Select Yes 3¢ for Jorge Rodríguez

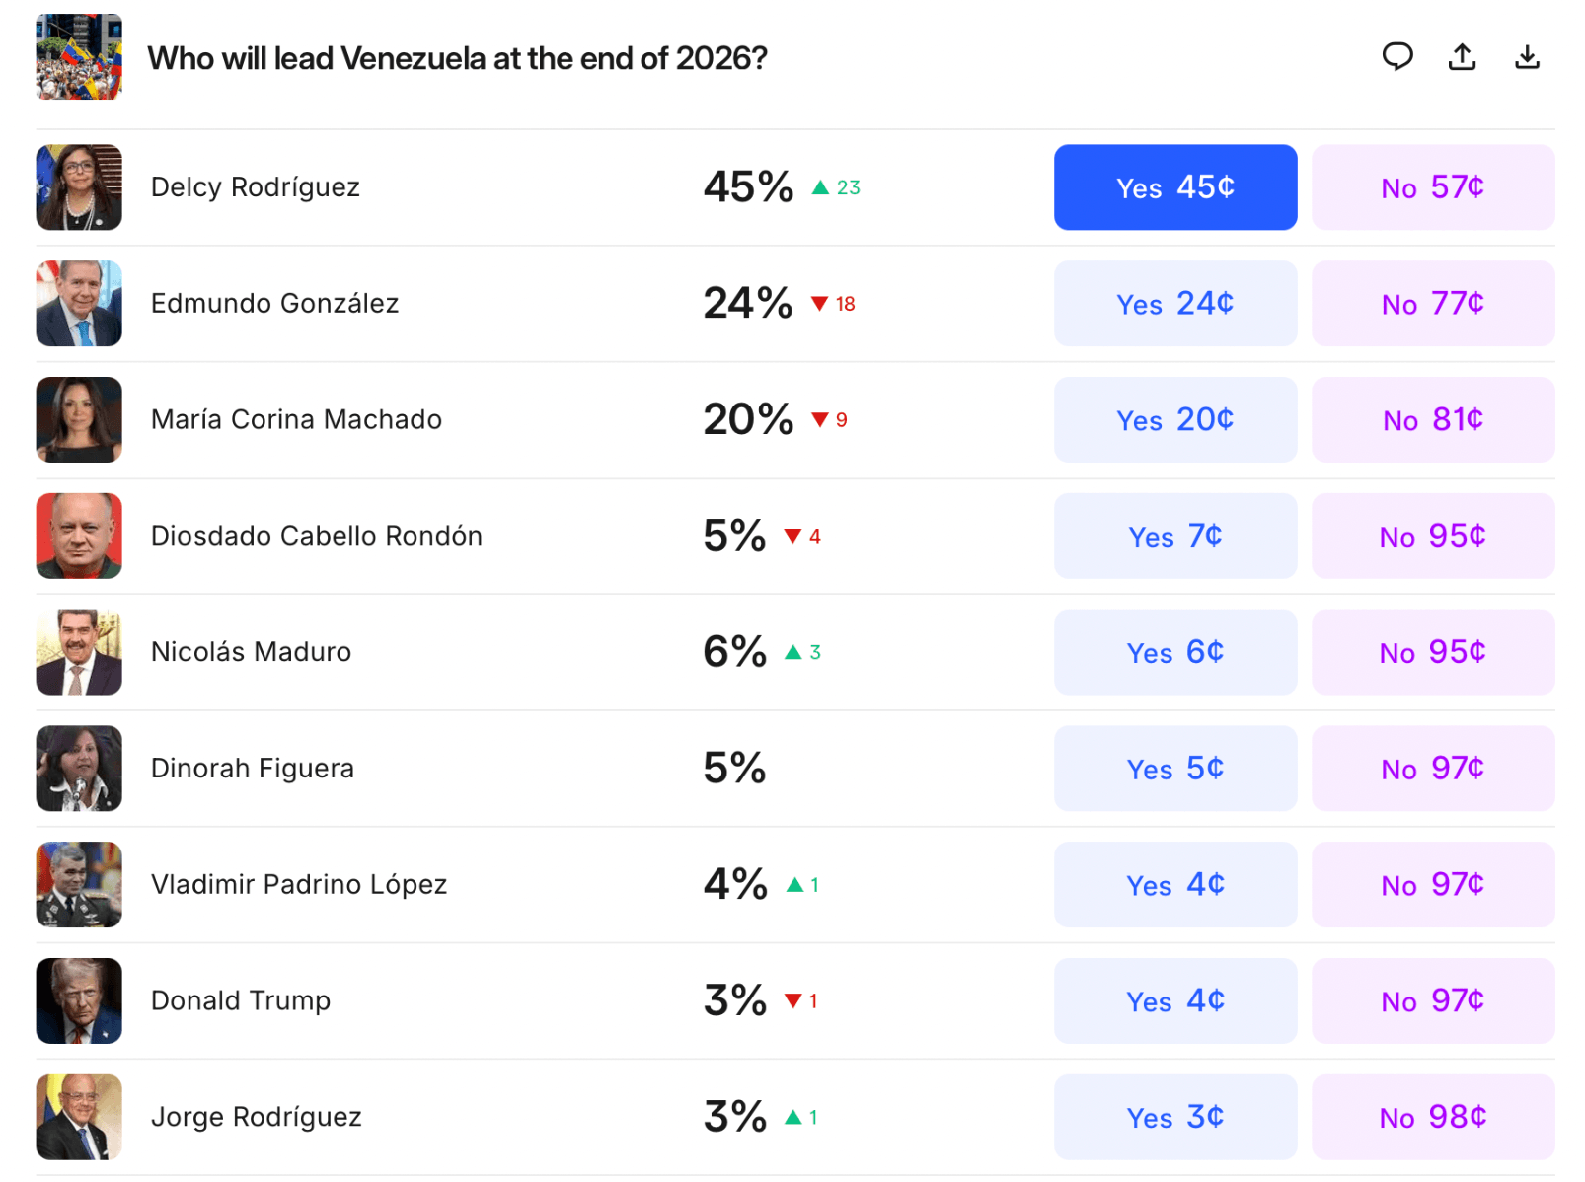click(1174, 1117)
